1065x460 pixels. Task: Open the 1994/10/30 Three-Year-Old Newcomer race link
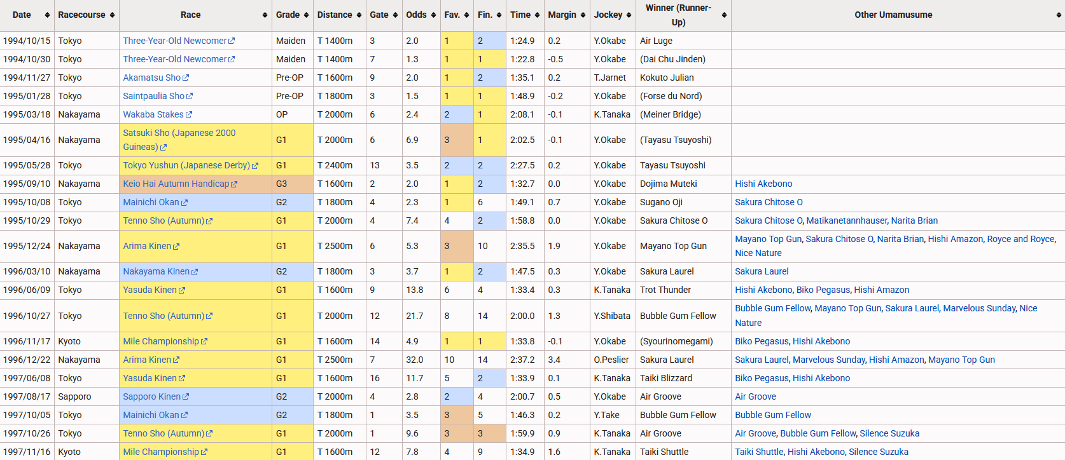[175, 59]
